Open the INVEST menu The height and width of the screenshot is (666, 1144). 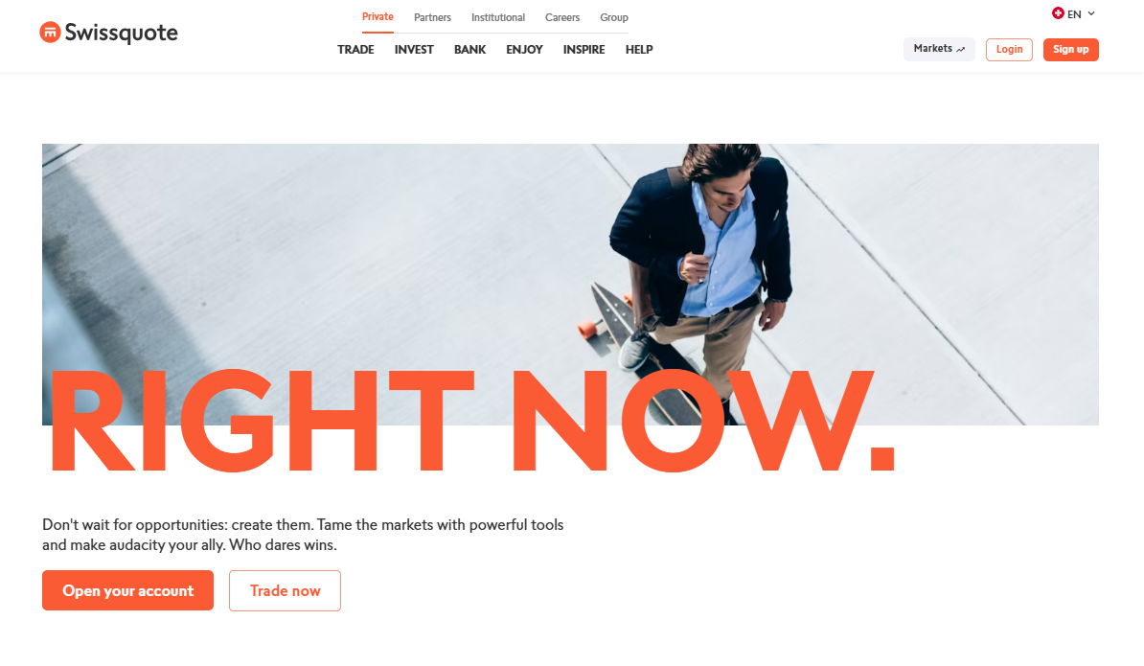point(414,50)
